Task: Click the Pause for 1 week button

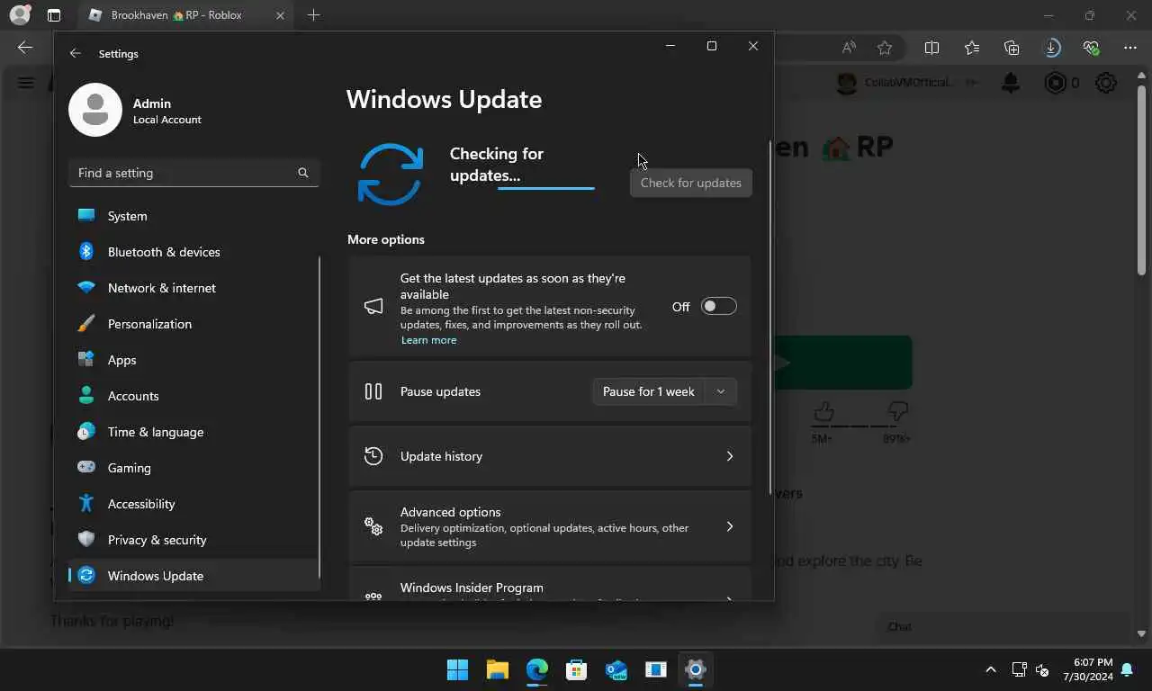Action: tap(648, 391)
